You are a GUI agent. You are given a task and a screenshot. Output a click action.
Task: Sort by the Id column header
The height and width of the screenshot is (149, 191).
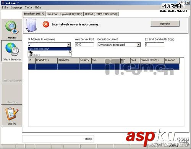pyautogui.click(x=32, y=60)
